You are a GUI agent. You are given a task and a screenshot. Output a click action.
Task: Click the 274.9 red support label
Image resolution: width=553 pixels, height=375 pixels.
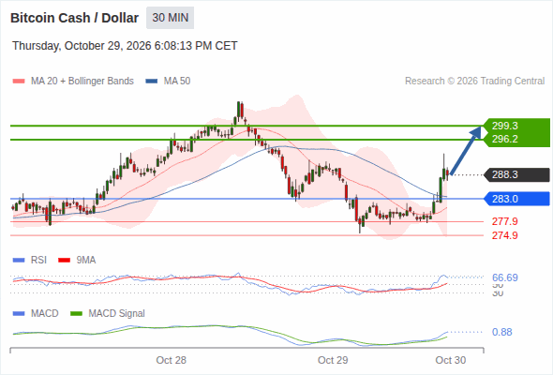504,235
